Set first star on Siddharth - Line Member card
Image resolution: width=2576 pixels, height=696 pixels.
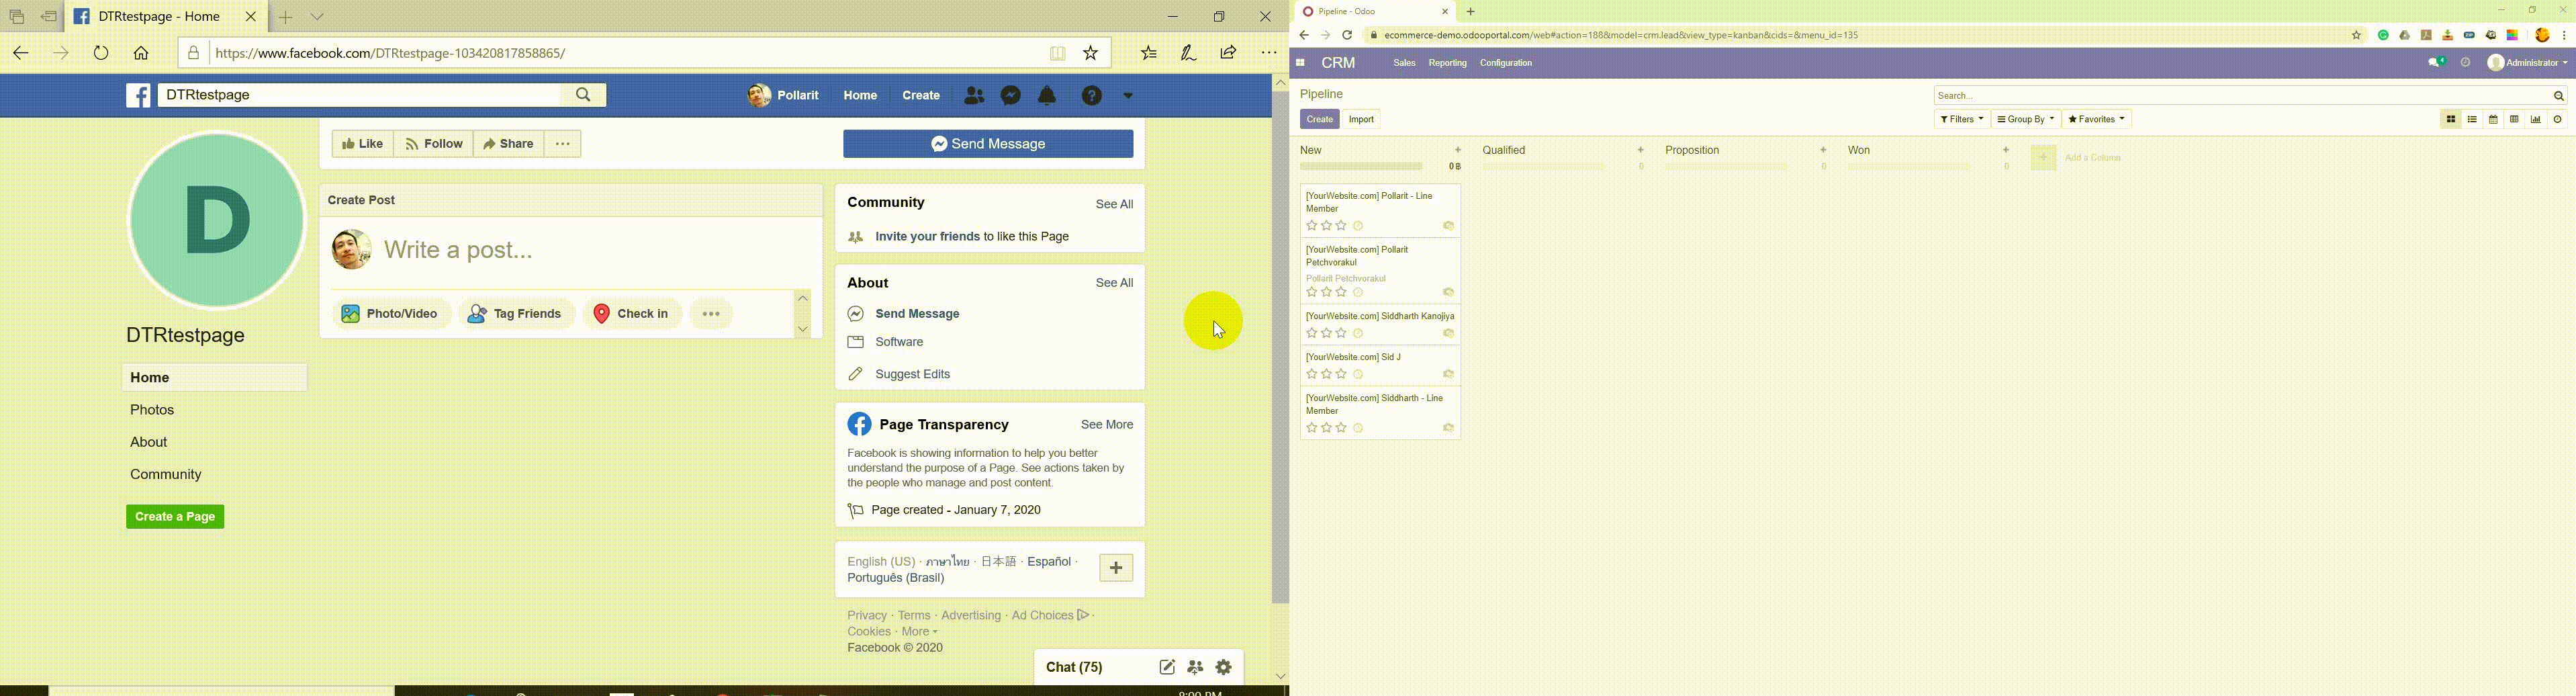click(1311, 428)
